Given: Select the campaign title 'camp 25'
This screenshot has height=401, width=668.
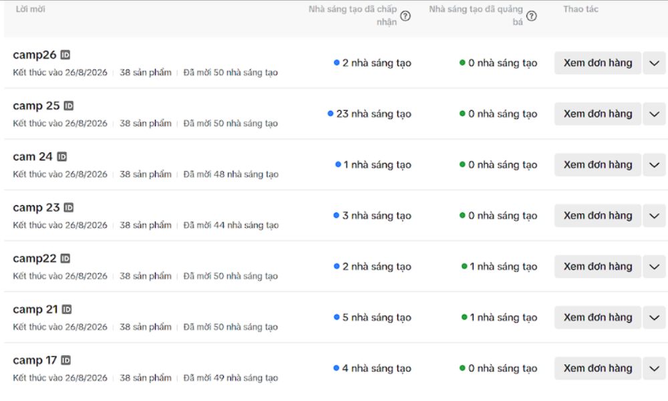Looking at the screenshot, I should tap(36, 106).
